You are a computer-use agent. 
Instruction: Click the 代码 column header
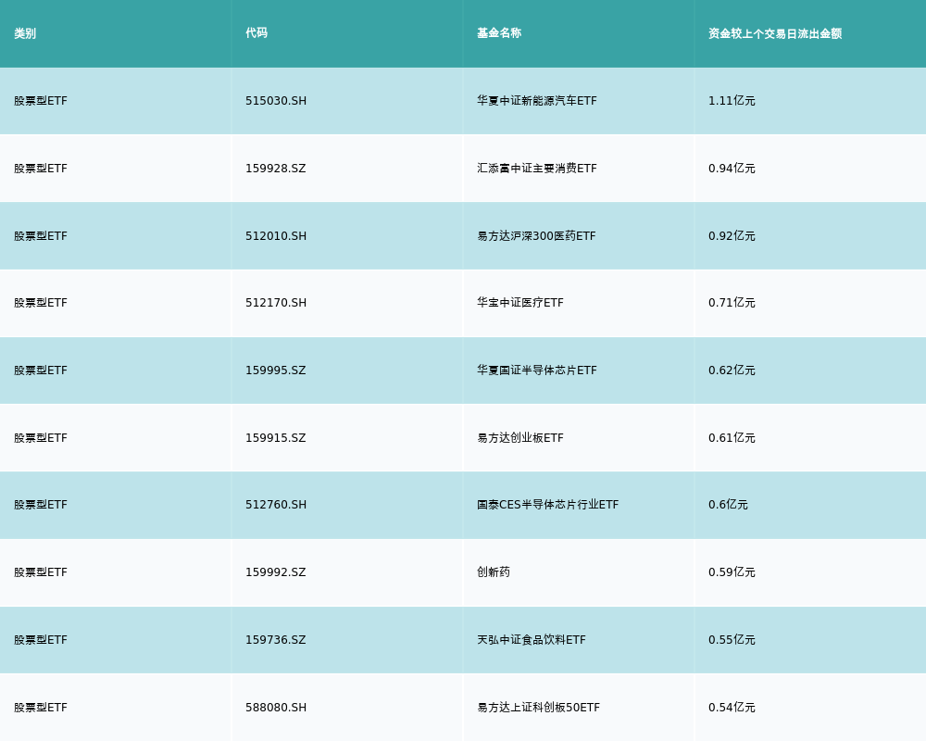point(257,33)
